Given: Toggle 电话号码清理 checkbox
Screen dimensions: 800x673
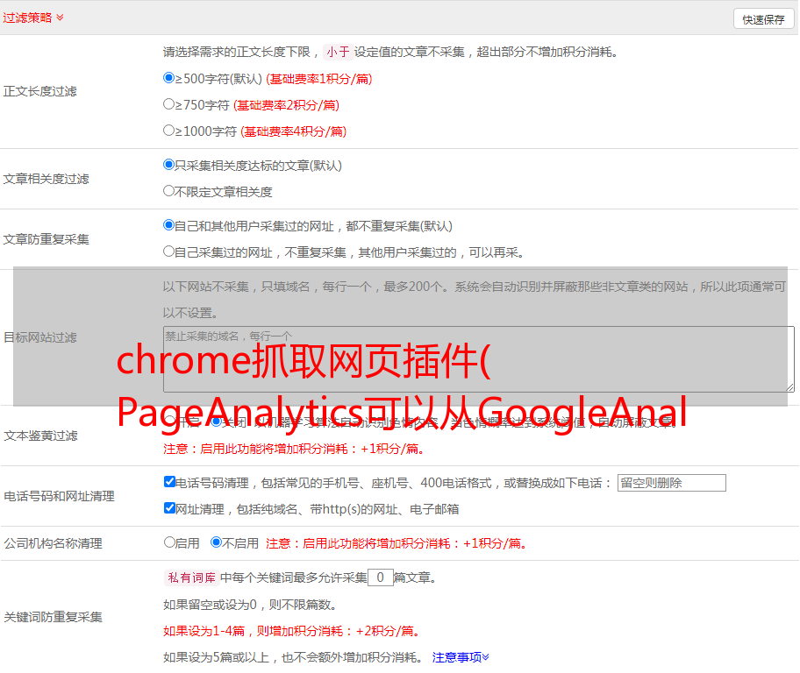Looking at the screenshot, I should 169,482.
